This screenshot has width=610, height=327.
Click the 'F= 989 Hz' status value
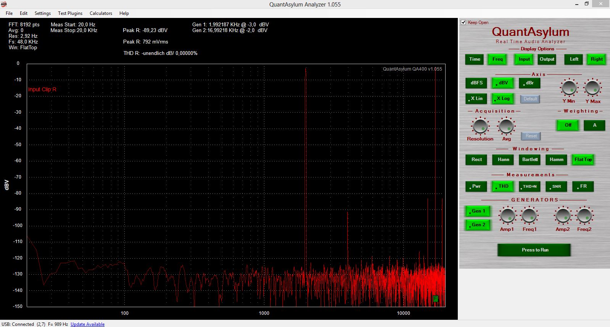58,324
